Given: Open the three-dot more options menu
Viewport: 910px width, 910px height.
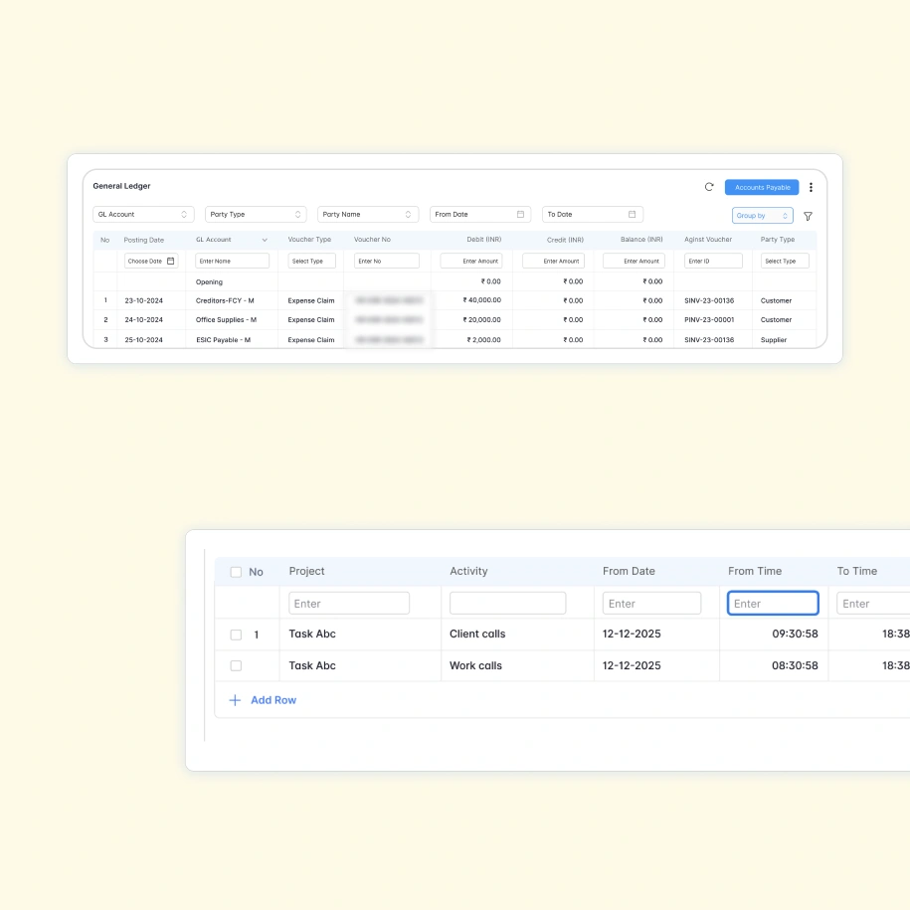Looking at the screenshot, I should coord(811,187).
